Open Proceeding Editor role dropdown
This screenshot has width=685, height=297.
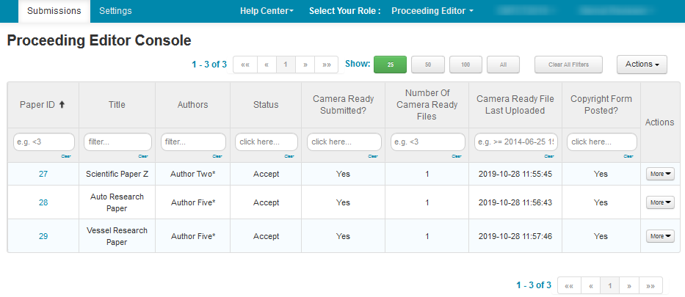pyautogui.click(x=432, y=11)
